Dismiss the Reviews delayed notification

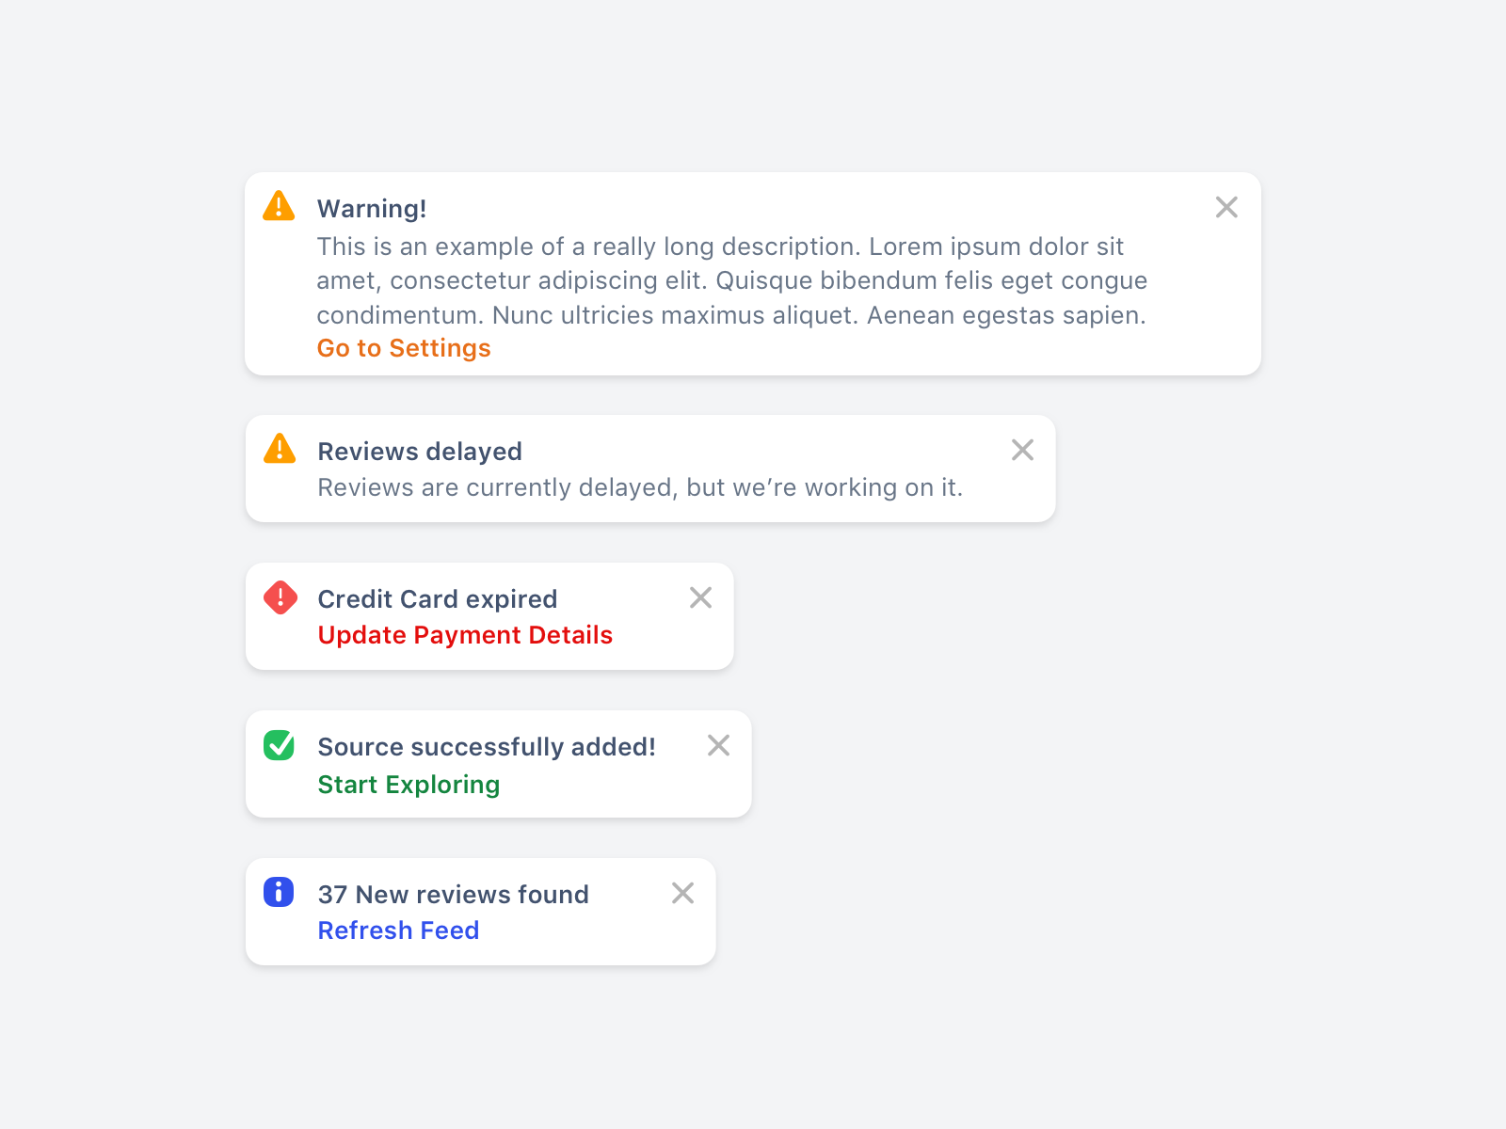1022,450
